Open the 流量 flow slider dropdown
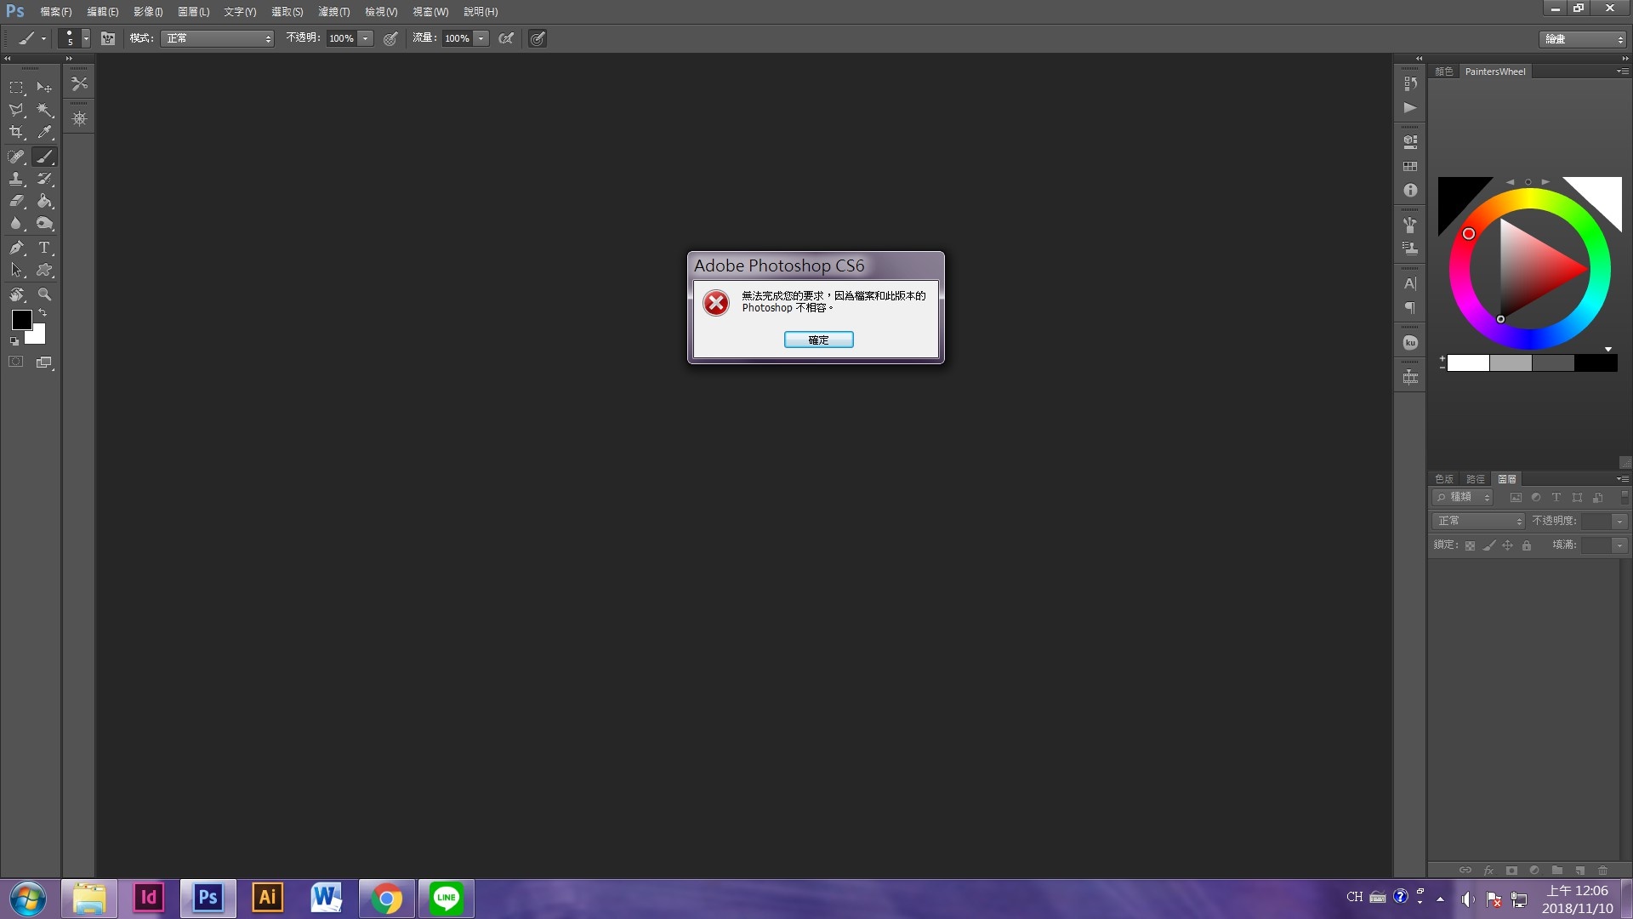Image resolution: width=1633 pixels, height=919 pixels. click(481, 38)
